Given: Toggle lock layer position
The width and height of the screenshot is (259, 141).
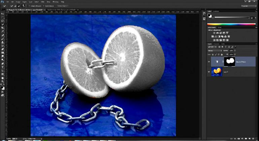Looking at the screenshot, I should click(219, 55).
